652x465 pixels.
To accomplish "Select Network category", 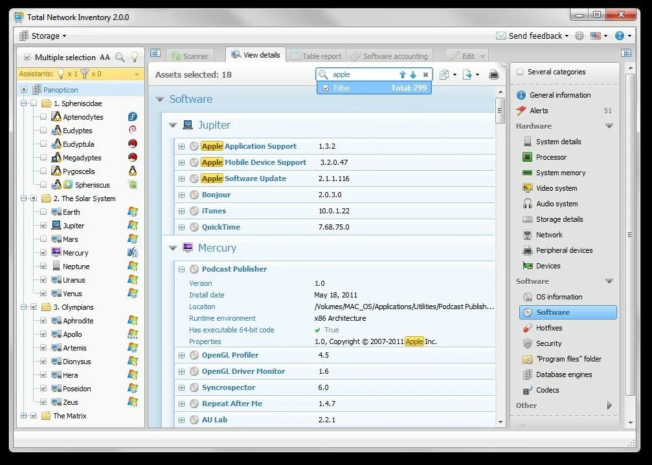I will (542, 235).
